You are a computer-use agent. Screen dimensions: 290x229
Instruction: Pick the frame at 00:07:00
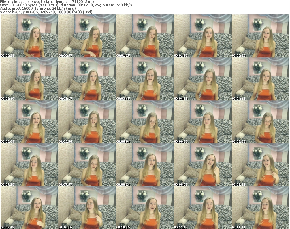pos(261,122)
